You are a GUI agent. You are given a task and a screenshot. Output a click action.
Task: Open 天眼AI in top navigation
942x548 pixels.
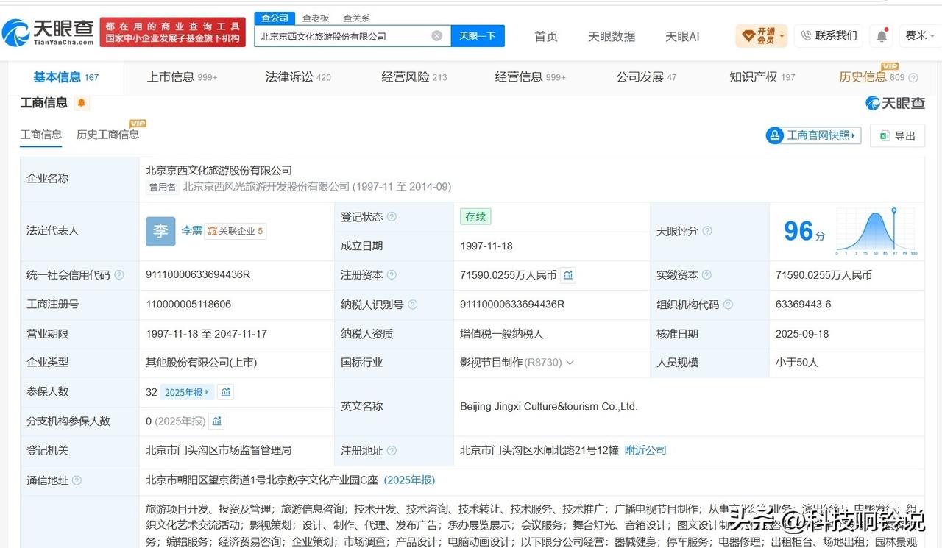[682, 36]
